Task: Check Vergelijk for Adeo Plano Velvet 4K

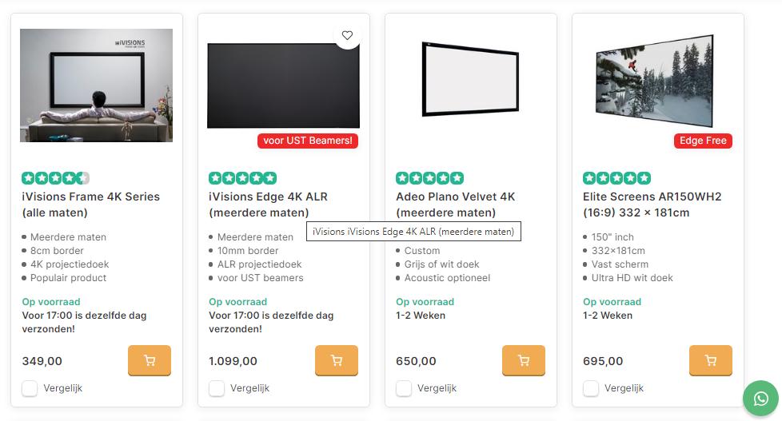Action: pyautogui.click(x=404, y=388)
